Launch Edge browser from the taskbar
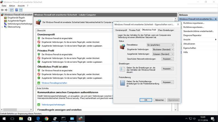This screenshot has height=122, width=218. tap(38, 119)
